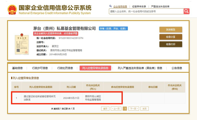Viewport: 197px width, 120px height.
Task: Click the 移出经营异常名录原因 column header
Action: tap(123, 87)
